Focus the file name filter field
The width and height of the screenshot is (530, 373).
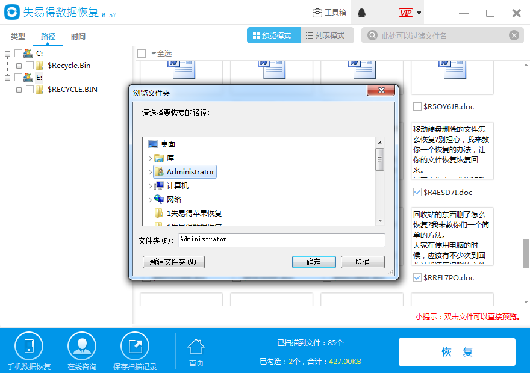443,35
